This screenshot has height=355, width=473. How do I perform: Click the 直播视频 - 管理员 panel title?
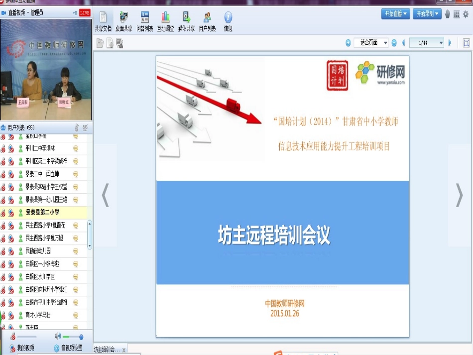(x=25, y=12)
